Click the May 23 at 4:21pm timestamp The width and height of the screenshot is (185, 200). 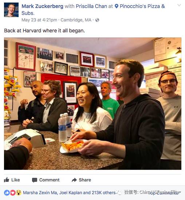(x=39, y=20)
